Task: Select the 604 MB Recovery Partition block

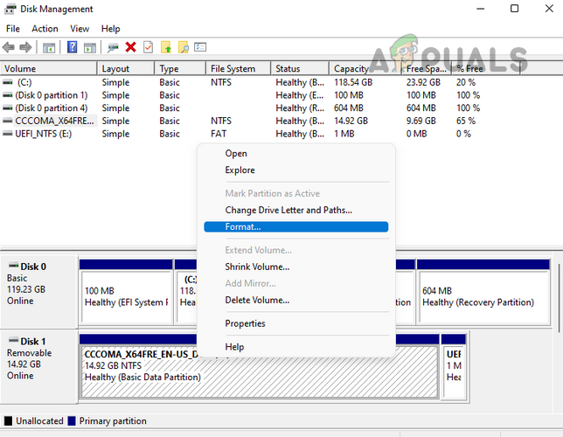Action: [483, 292]
